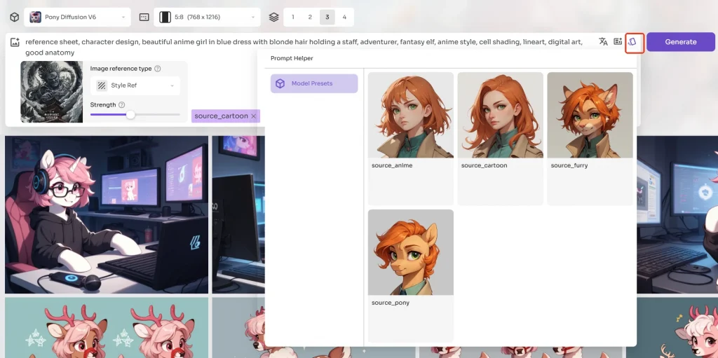
Task: Click the prompt library icon beside translate
Action: pyautogui.click(x=618, y=41)
